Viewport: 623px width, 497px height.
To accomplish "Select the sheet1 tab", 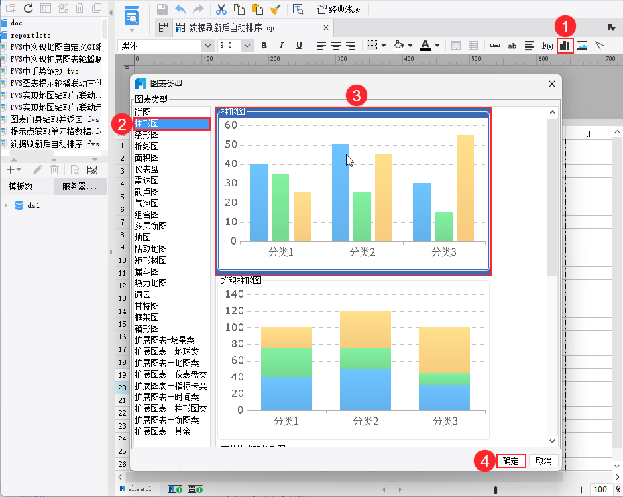I will coord(136,489).
